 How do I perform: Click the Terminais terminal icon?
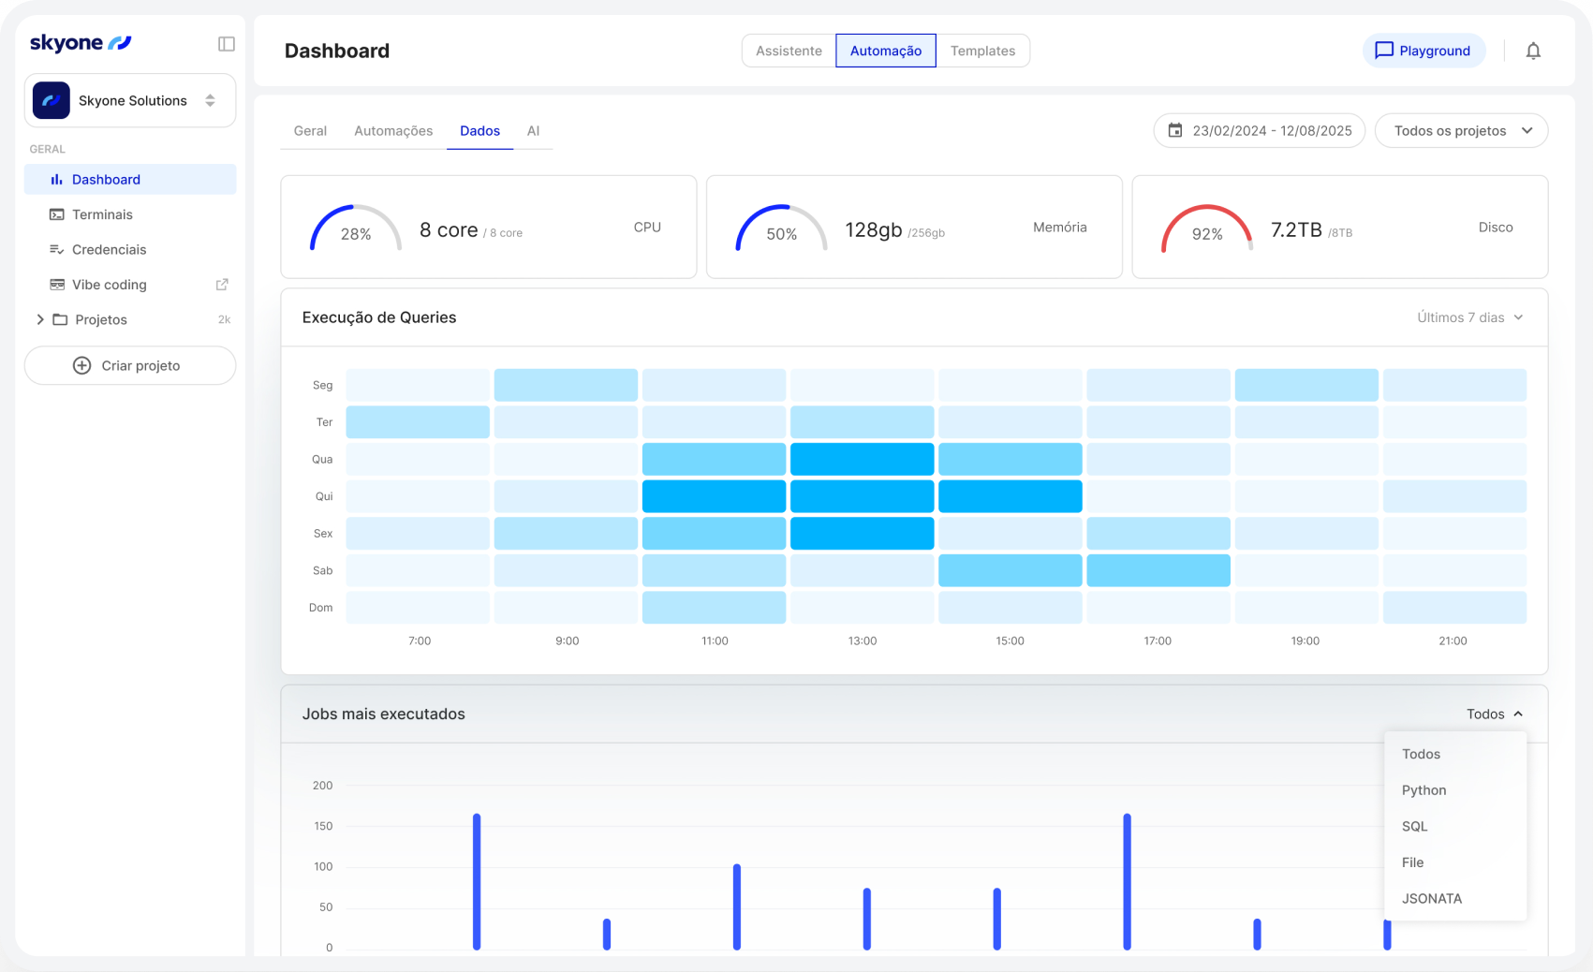57,214
